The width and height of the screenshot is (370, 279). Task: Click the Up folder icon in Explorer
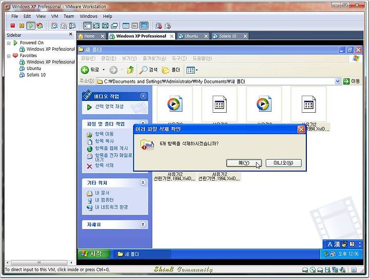tap(130, 70)
